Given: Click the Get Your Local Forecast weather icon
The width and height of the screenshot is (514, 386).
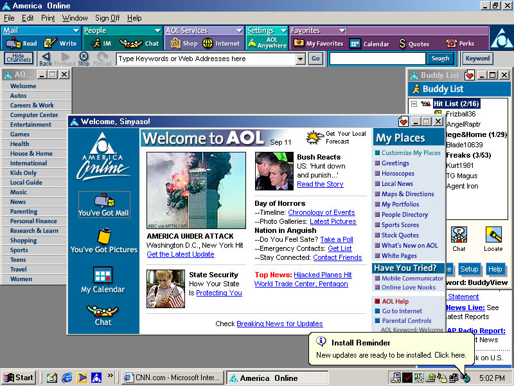Looking at the screenshot, I should point(314,138).
